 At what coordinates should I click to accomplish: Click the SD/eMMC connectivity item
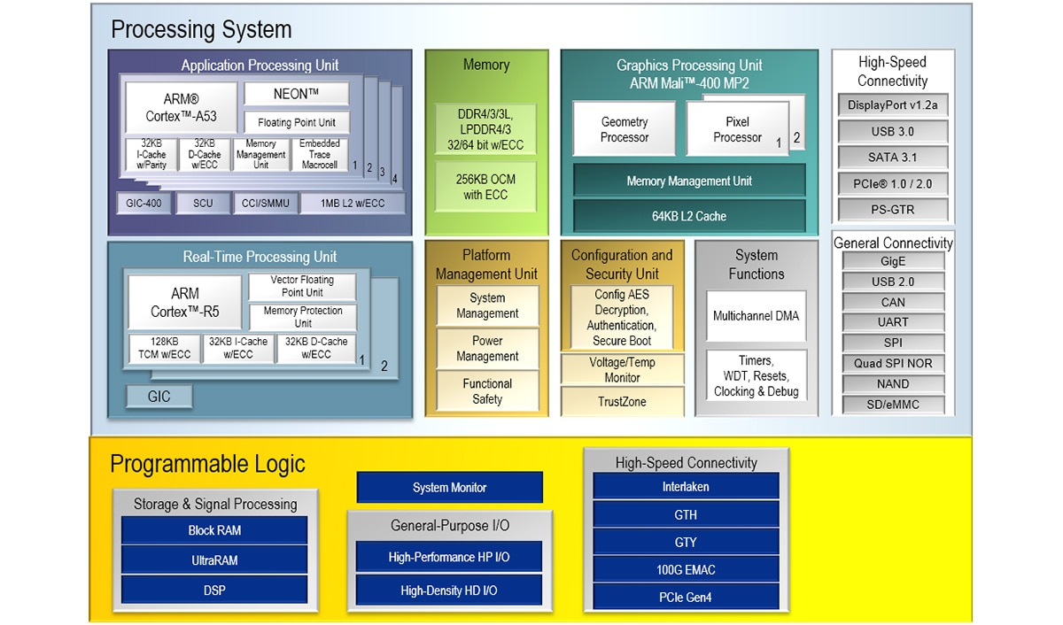(x=892, y=405)
